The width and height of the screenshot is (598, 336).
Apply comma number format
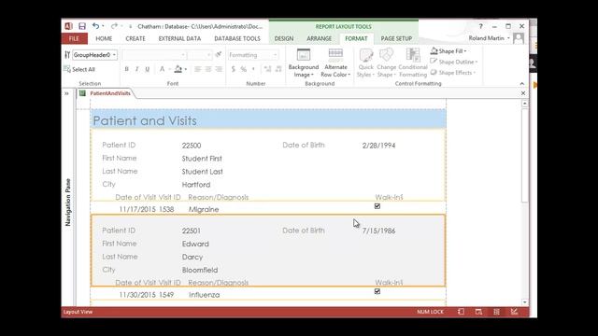pos(253,69)
